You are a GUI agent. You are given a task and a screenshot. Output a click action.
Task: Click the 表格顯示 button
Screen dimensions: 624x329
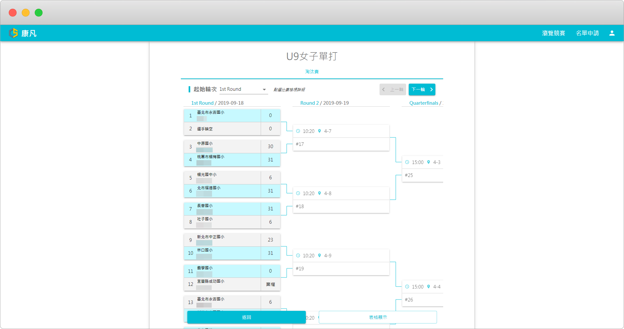[378, 317]
